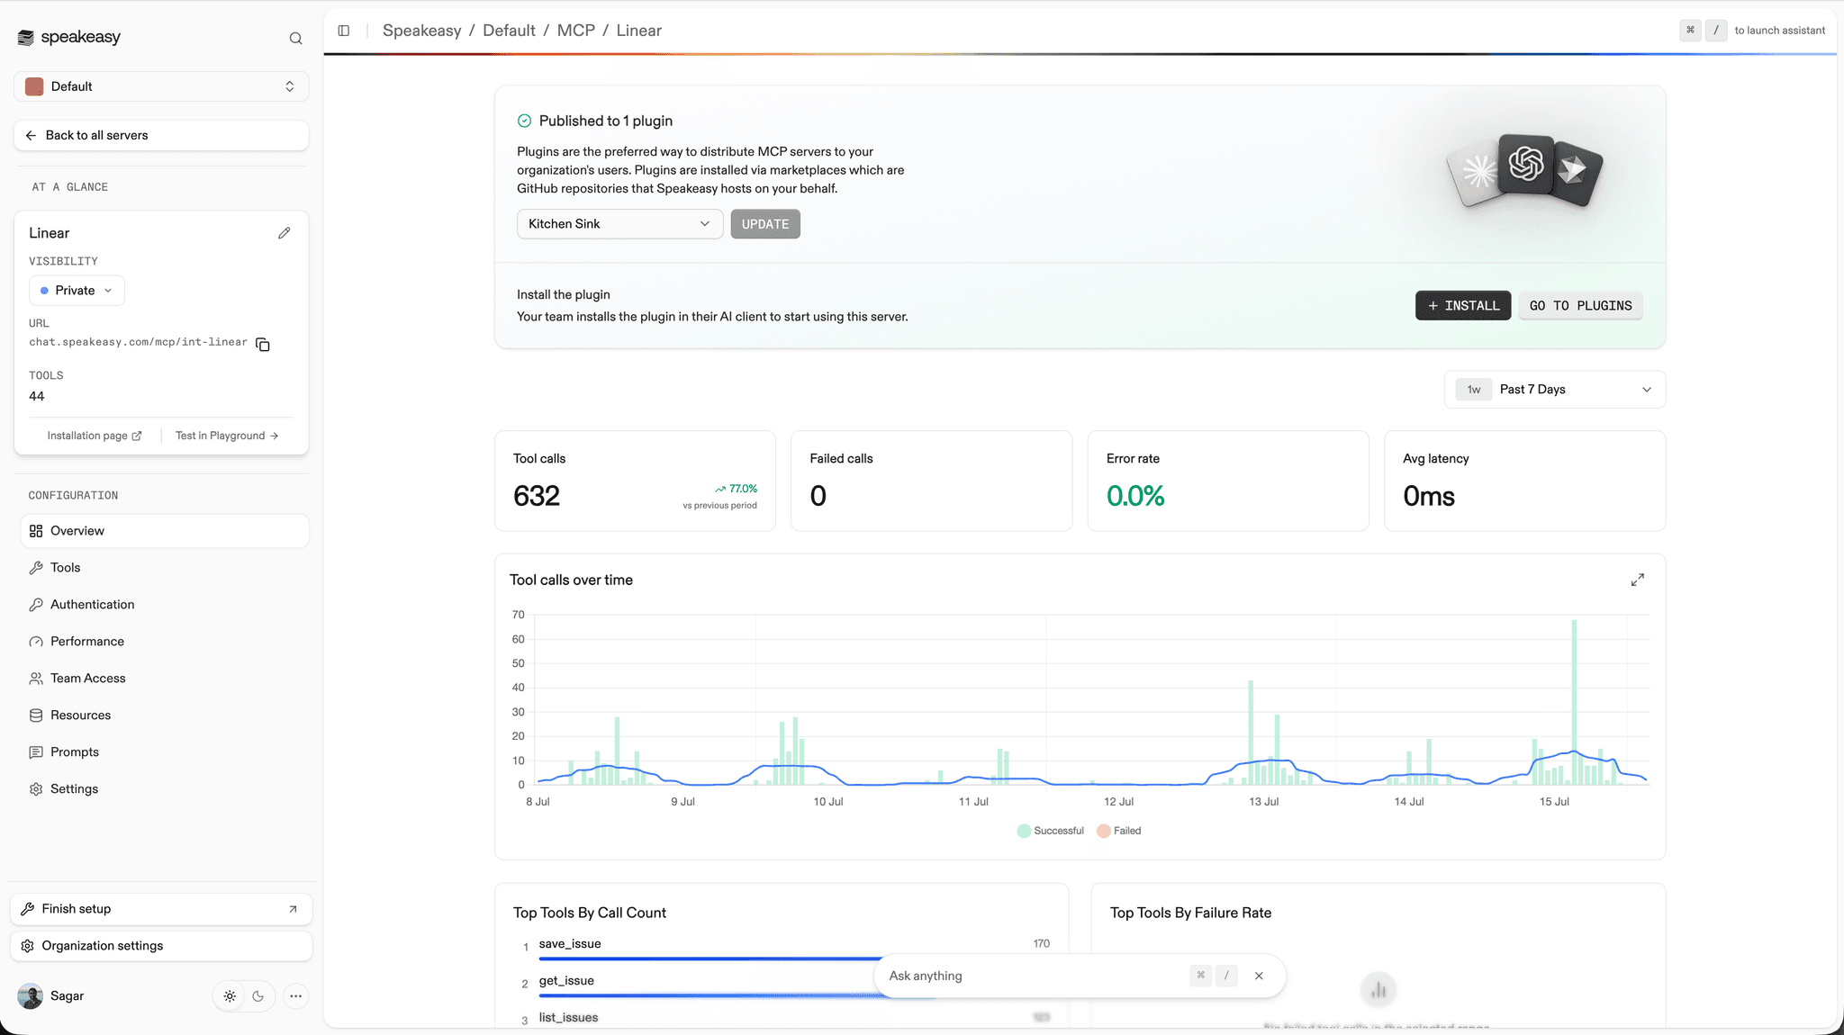1844x1035 pixels.
Task: Open the server Settings section
Action: tap(165, 789)
